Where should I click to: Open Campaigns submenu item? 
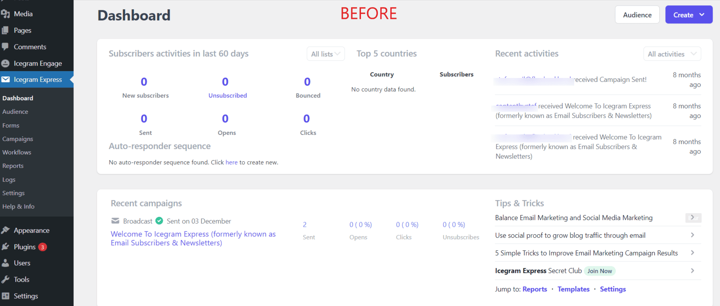click(x=18, y=139)
